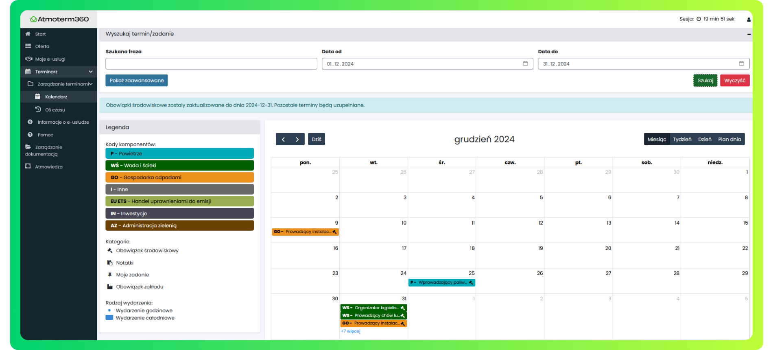Collapse Zarządzanie terminami submenu chevron
The image size is (773, 350).
(x=91, y=84)
